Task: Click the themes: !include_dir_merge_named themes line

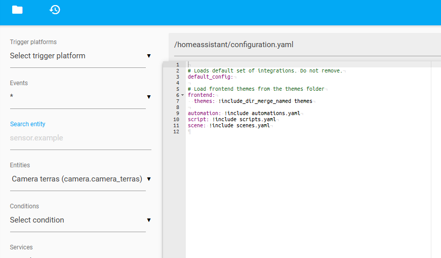Action: coord(253,101)
